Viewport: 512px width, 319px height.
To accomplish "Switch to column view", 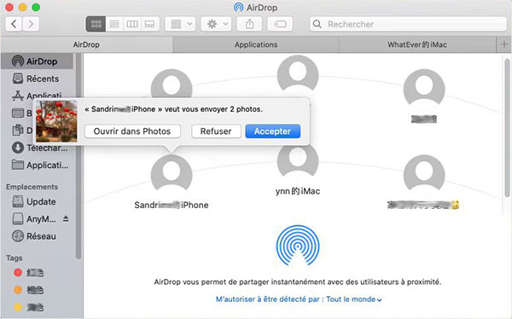I will 132,24.
